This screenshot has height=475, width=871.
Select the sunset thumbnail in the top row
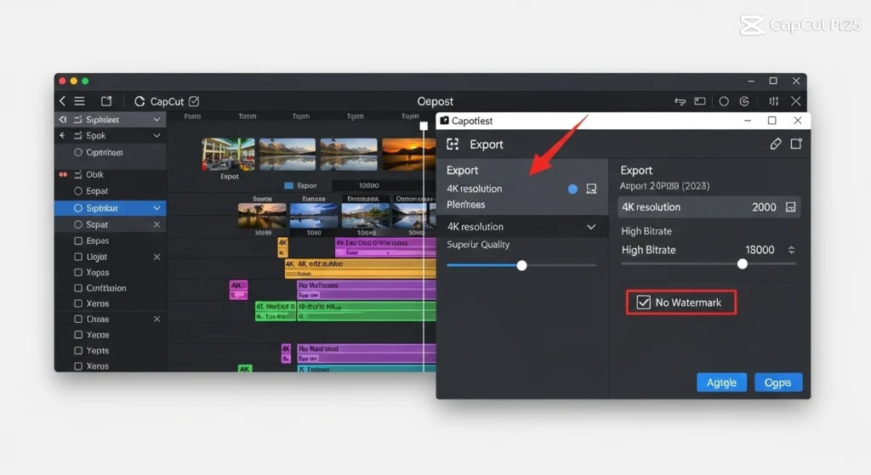[409, 155]
